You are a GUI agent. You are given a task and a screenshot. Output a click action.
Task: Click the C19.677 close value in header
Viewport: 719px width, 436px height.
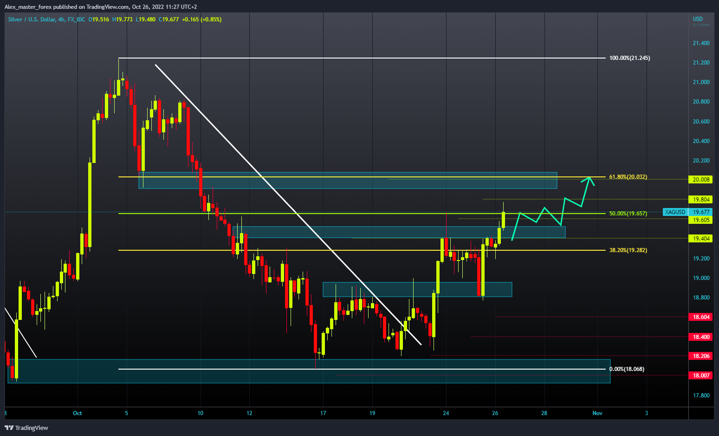click(x=168, y=20)
